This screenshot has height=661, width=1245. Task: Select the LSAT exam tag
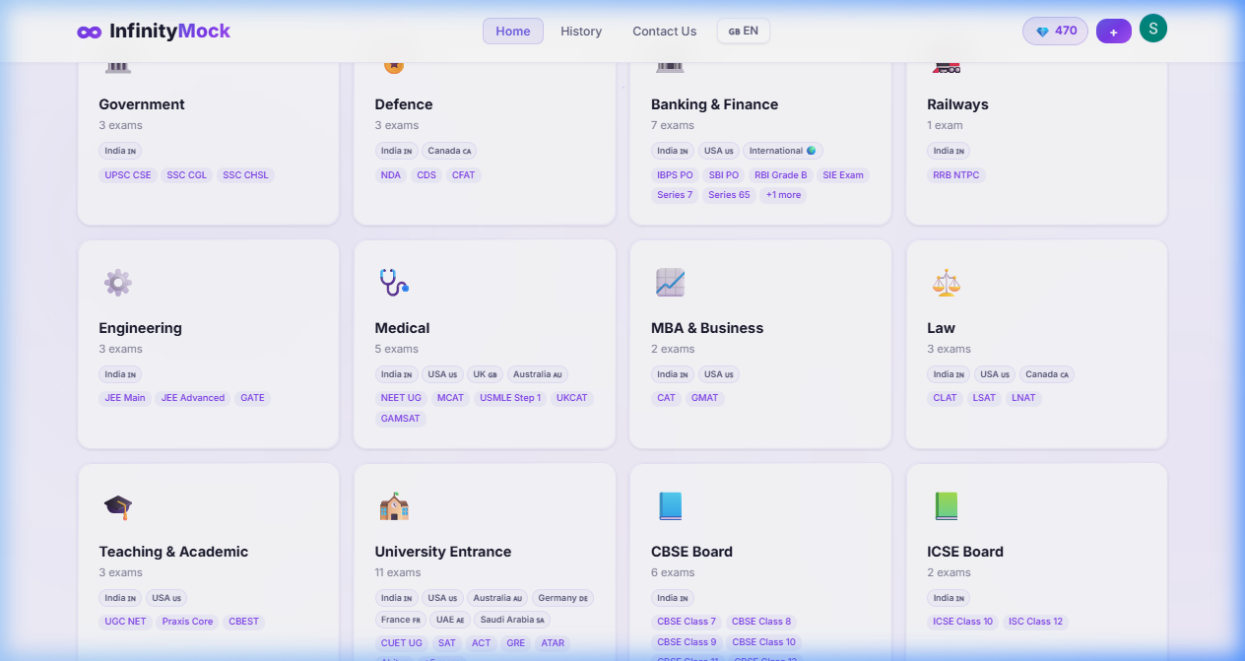(x=984, y=398)
